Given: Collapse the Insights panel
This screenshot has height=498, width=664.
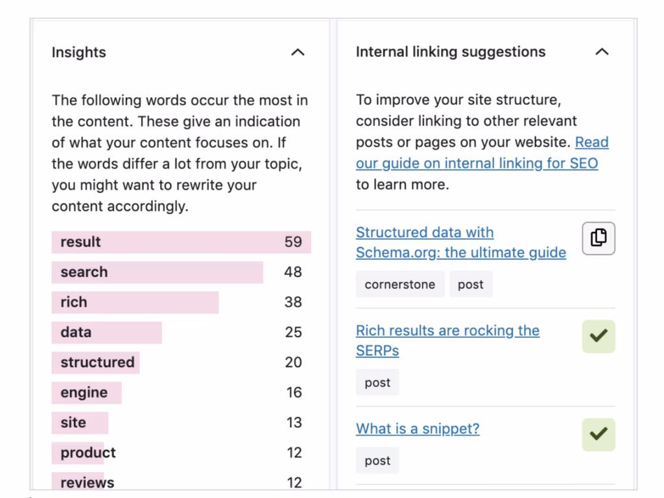Looking at the screenshot, I should 298,53.
